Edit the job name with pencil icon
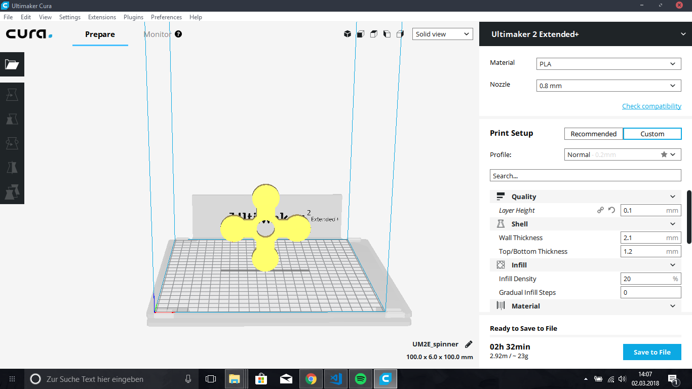 pos(469,344)
